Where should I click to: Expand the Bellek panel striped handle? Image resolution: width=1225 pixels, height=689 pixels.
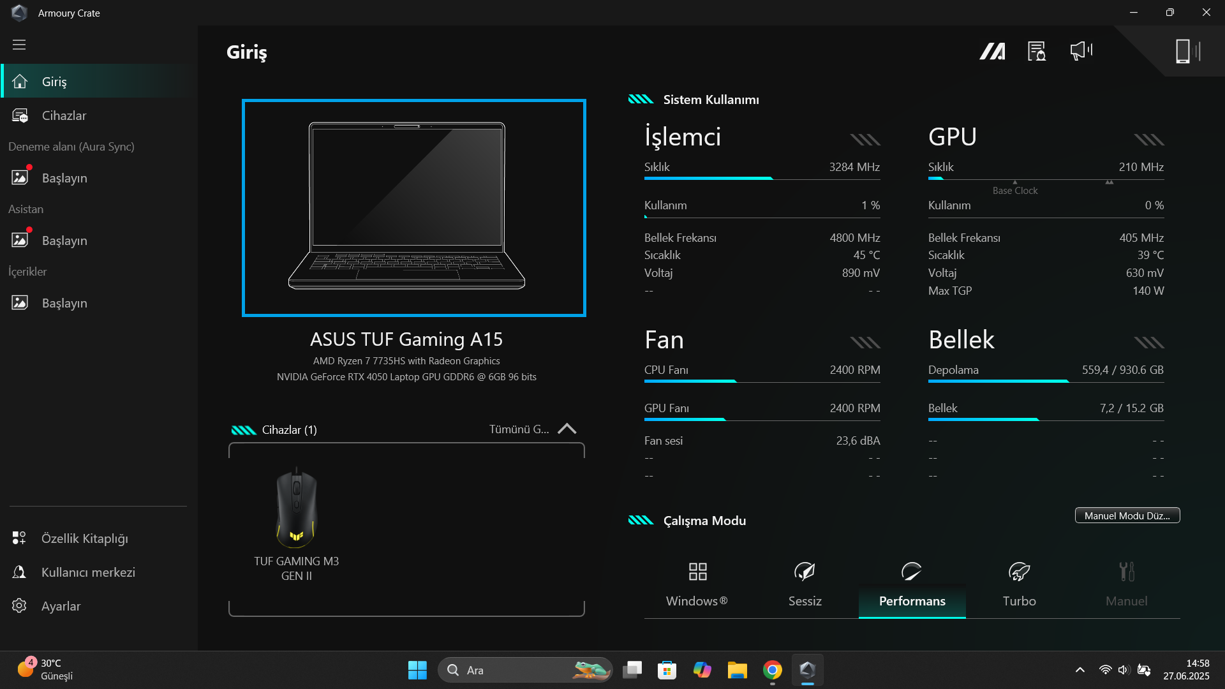(1149, 343)
